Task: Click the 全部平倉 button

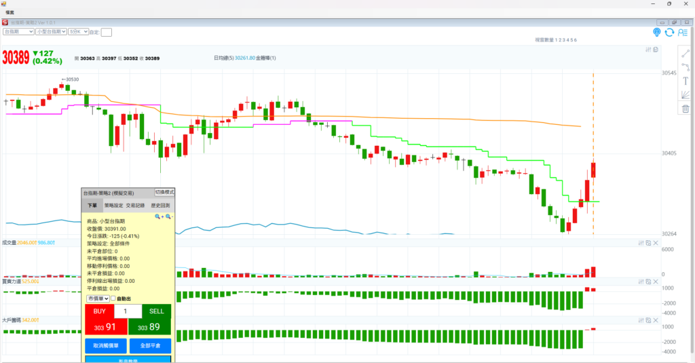Action: 150,345
